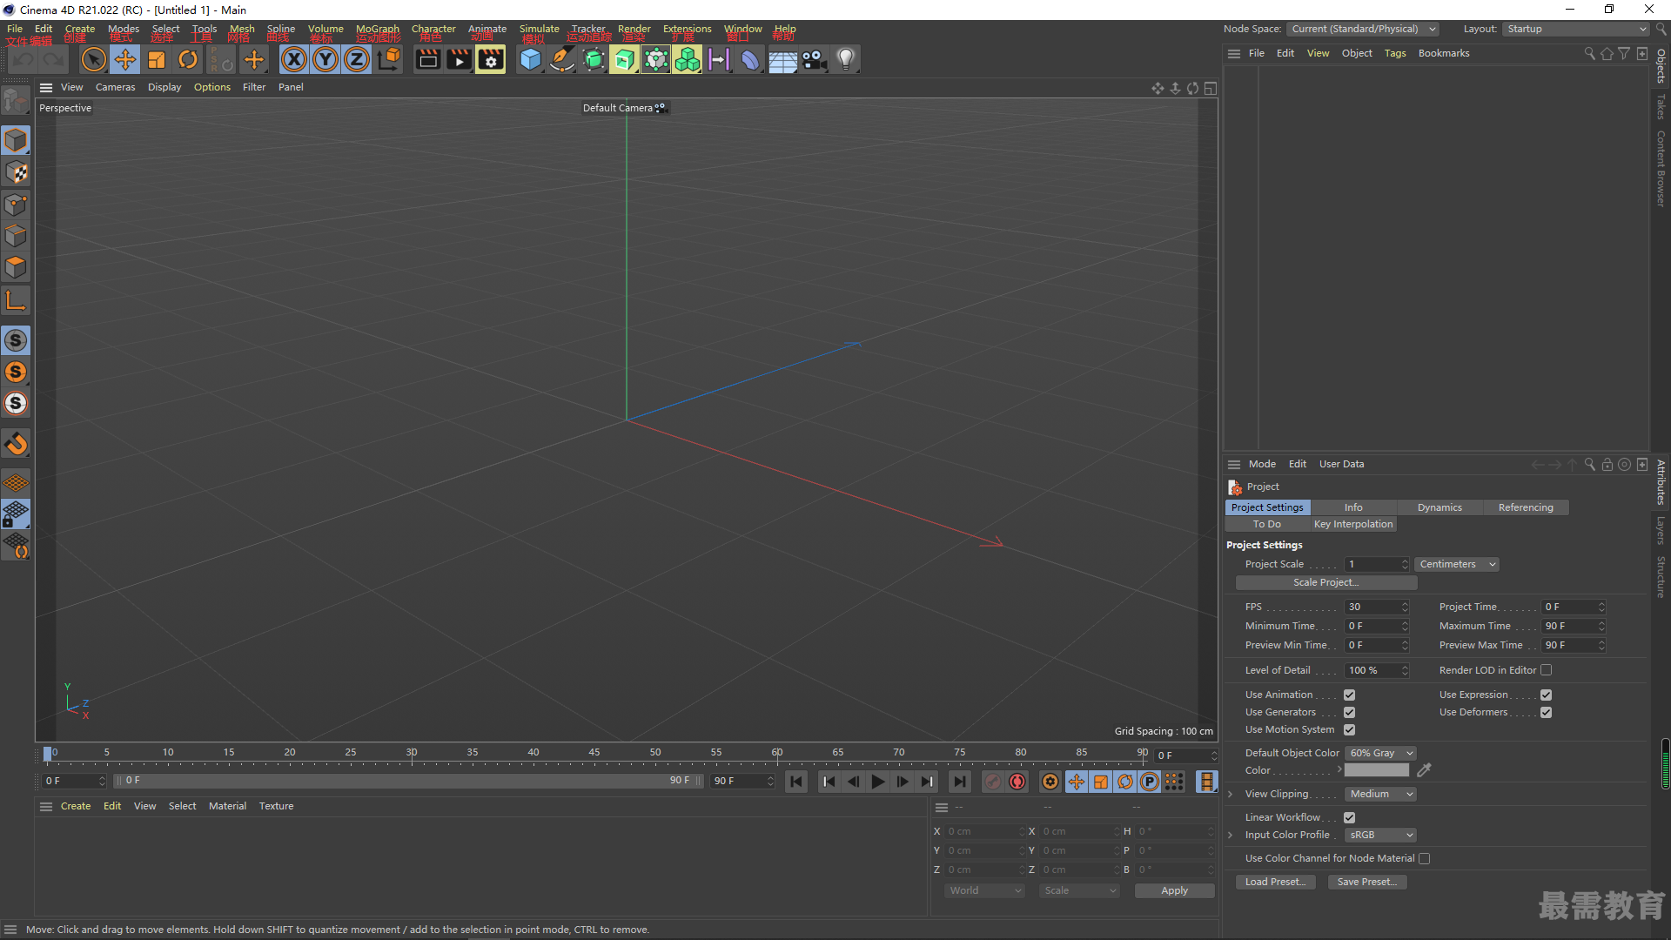Viewport: 1671px width, 940px height.
Task: Activate the Move tool in top toolbar
Action: click(125, 60)
